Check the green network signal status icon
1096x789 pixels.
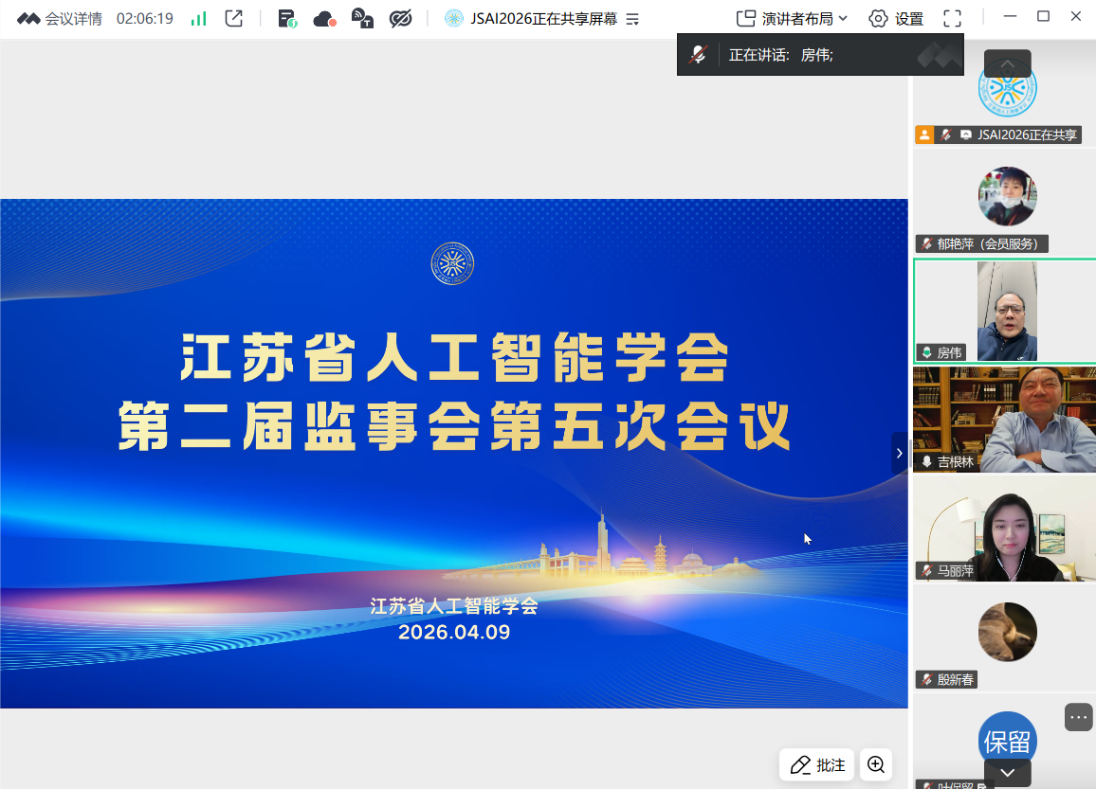pyautogui.click(x=198, y=18)
